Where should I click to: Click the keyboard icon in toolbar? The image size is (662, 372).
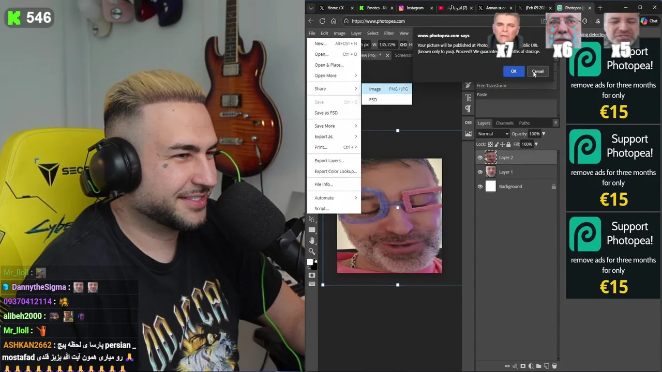[x=311, y=284]
